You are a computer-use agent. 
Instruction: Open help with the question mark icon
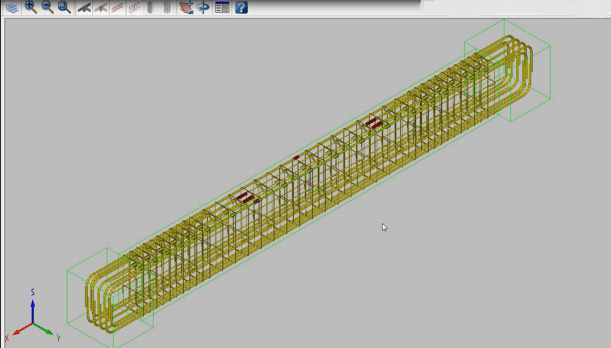coord(241,8)
